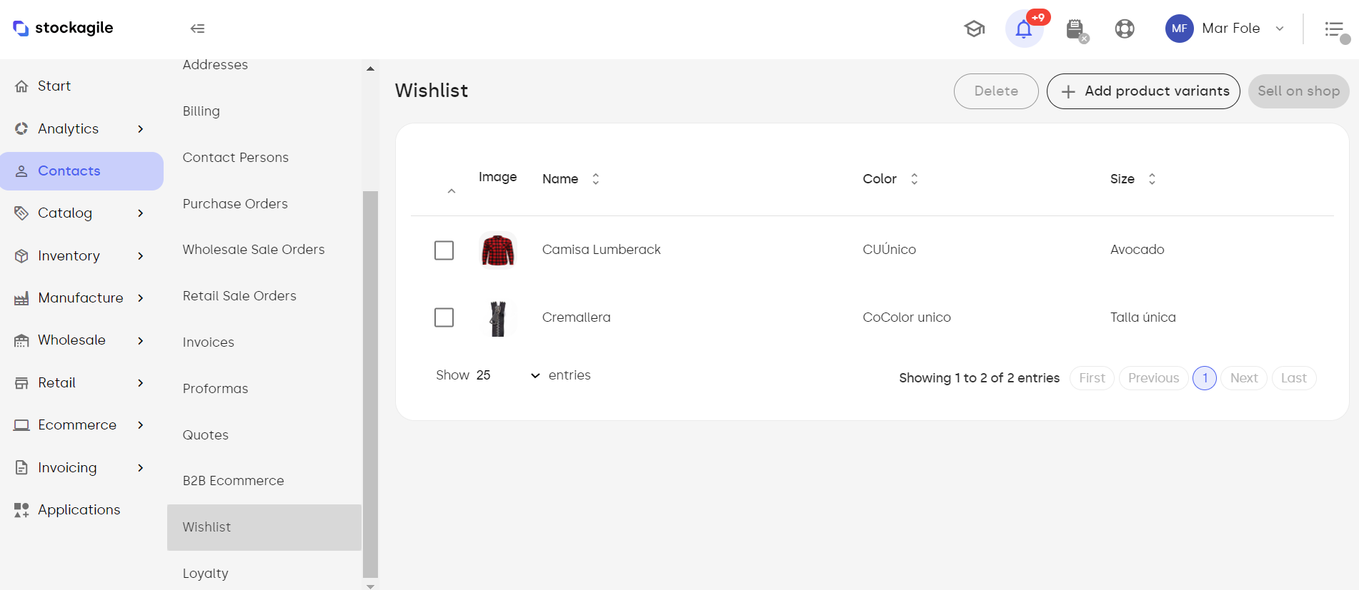Click the select-all column sort caret
The image size is (1359, 590).
coord(451,191)
